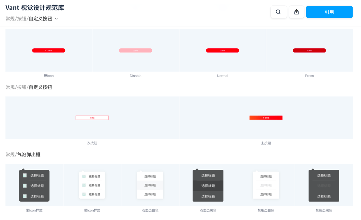Expand the chevron next to 自定义按钮 breadcrumb
Viewport: 361px width, 220px height.
point(56,19)
